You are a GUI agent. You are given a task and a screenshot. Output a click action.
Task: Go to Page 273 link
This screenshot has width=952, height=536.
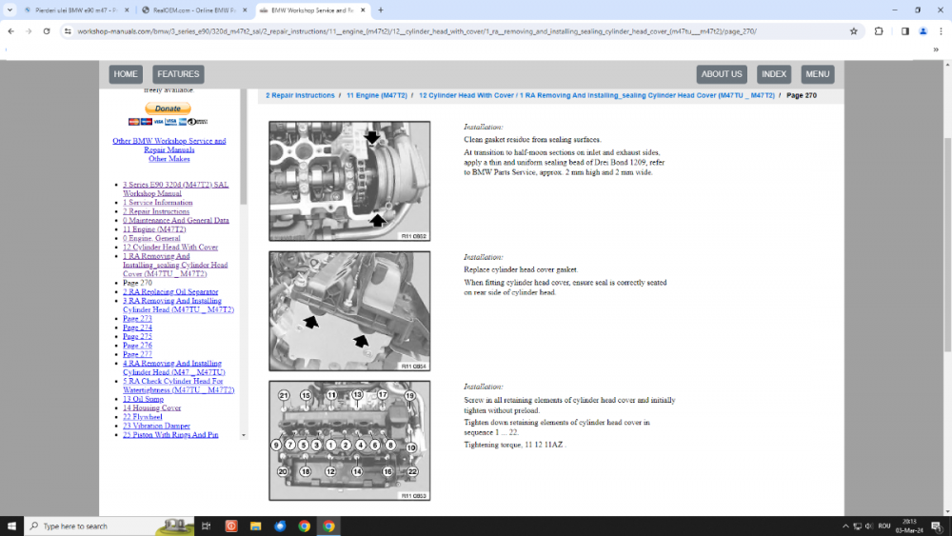(x=137, y=319)
